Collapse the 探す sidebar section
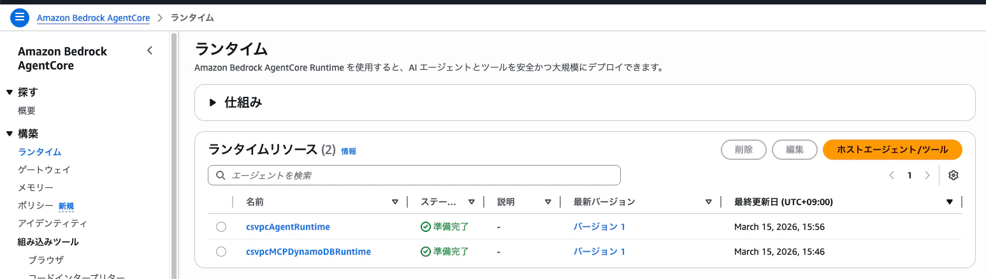The width and height of the screenshot is (986, 279). click(x=10, y=93)
